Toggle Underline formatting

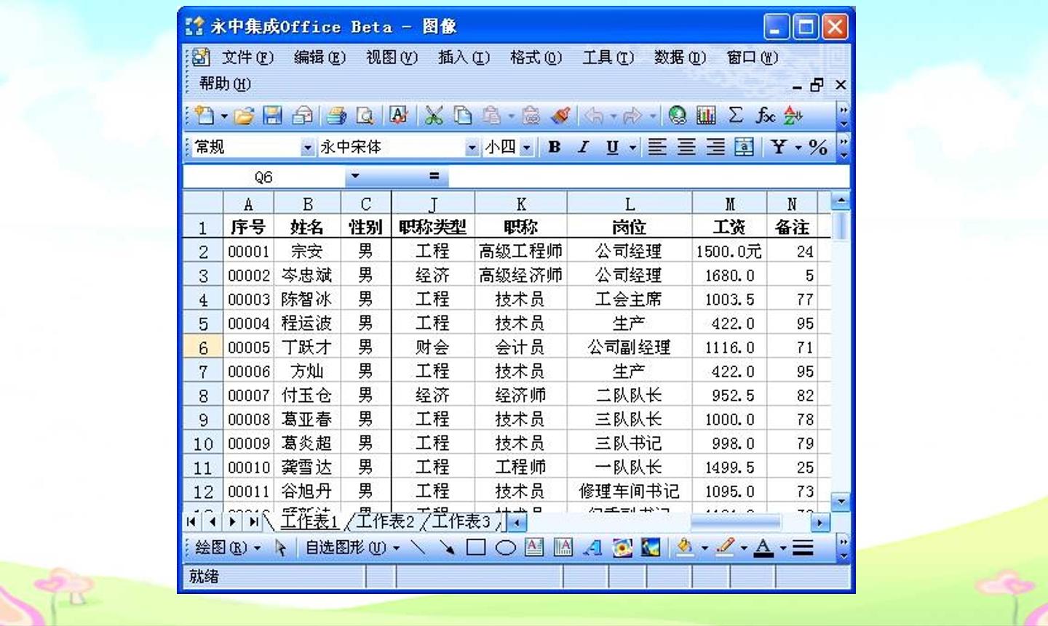[x=612, y=147]
